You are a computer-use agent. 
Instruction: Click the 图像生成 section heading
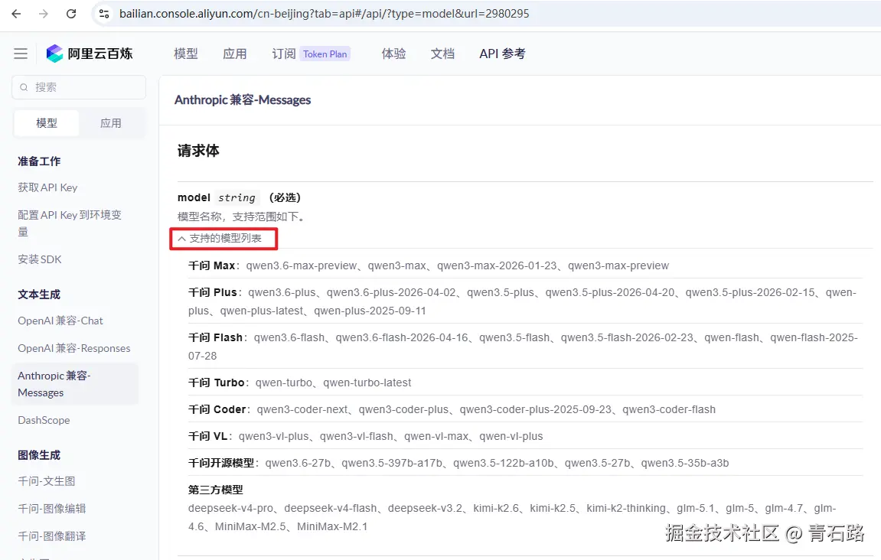tap(39, 455)
